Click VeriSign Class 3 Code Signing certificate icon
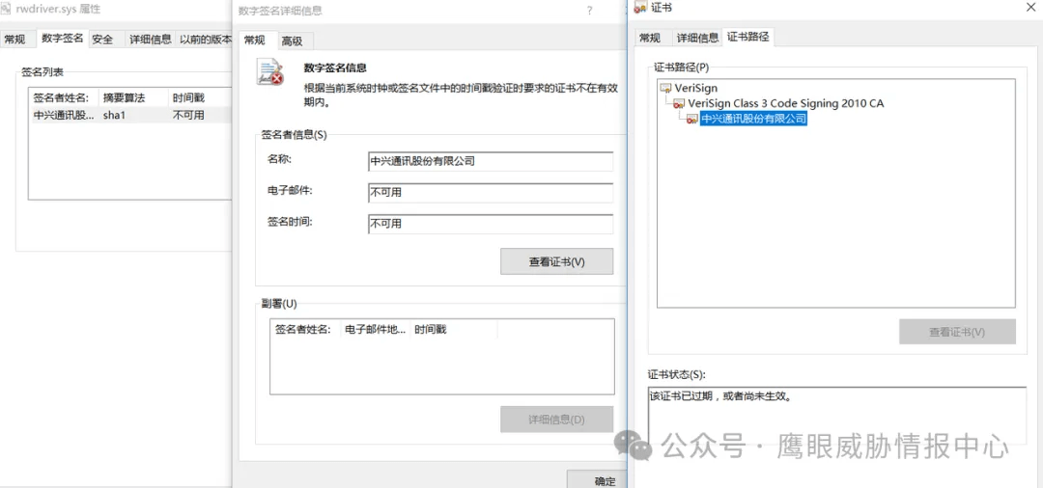The height and width of the screenshot is (488, 1043). [679, 103]
